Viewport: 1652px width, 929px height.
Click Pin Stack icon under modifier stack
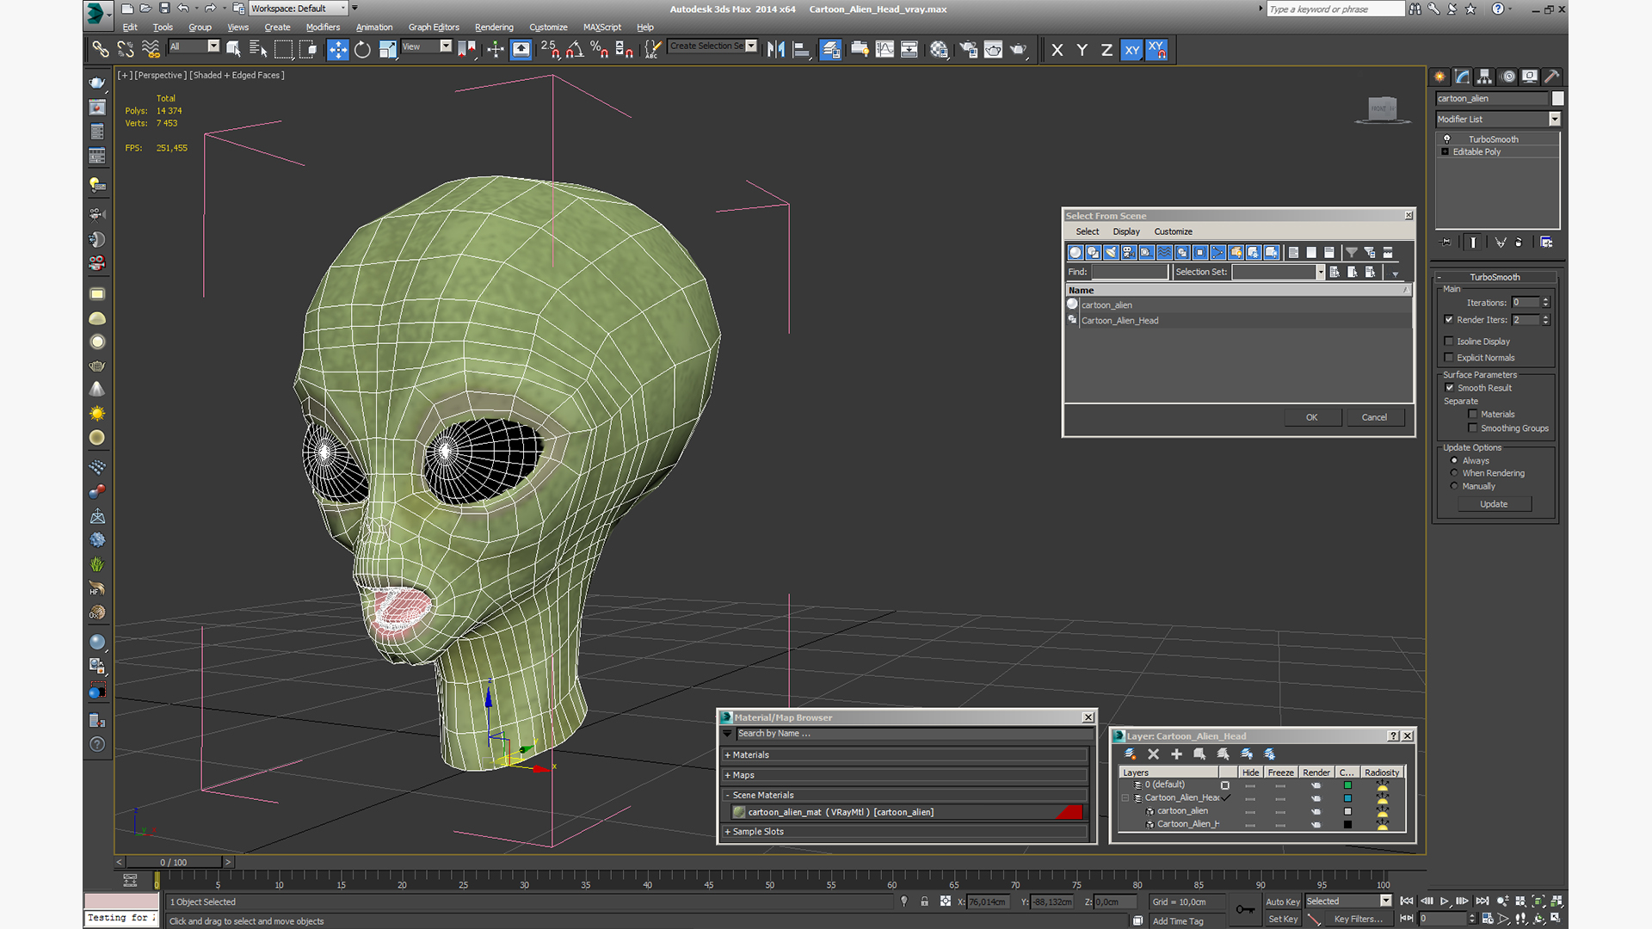(x=1445, y=243)
